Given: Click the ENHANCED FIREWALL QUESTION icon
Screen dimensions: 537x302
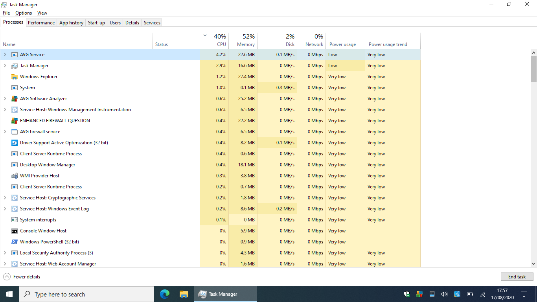Looking at the screenshot, I should [x=15, y=121].
